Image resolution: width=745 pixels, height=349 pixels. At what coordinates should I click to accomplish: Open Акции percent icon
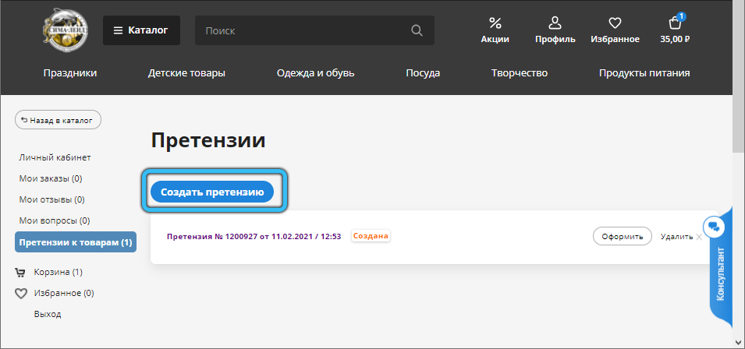coord(495,23)
